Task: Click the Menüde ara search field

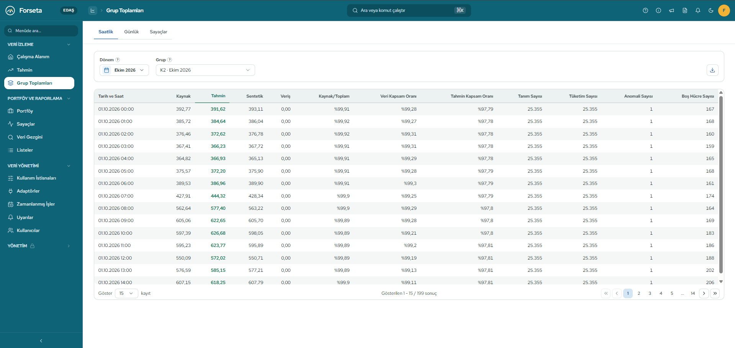Action: coord(41,31)
